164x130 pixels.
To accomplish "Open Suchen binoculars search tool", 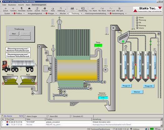I will pos(29,8).
